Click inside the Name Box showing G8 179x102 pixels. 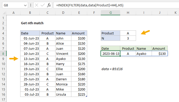pyautogui.click(x=12, y=5)
